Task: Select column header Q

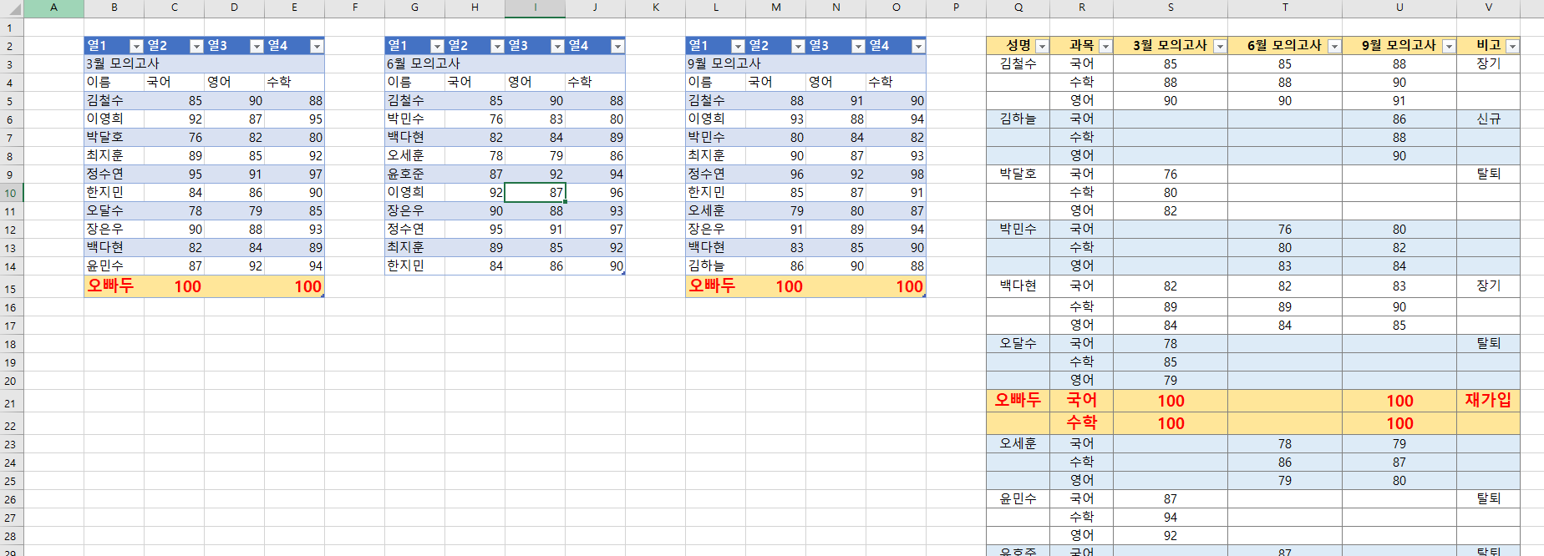Action: pyautogui.click(x=1018, y=8)
